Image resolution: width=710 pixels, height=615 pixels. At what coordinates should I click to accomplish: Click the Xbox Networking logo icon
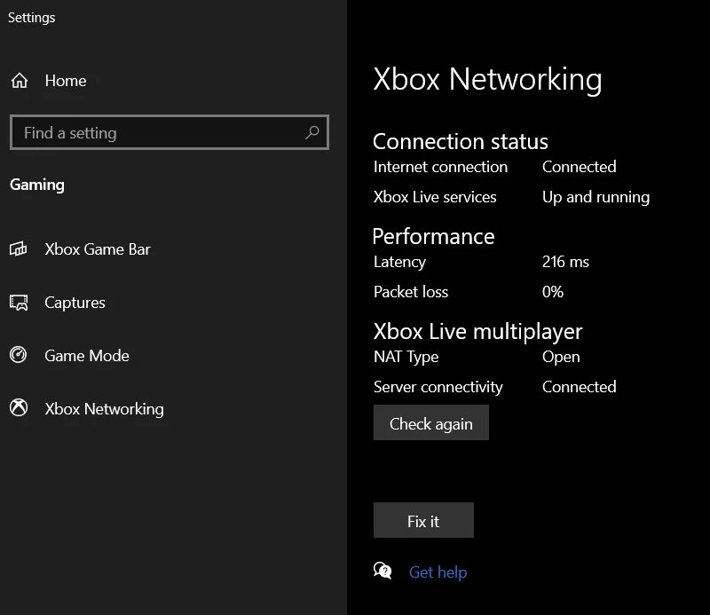click(x=19, y=408)
